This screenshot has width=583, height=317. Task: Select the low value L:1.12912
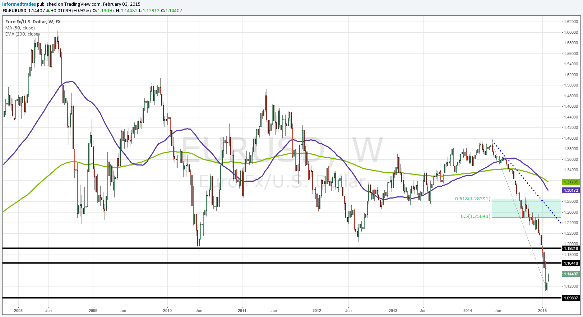coord(149,10)
